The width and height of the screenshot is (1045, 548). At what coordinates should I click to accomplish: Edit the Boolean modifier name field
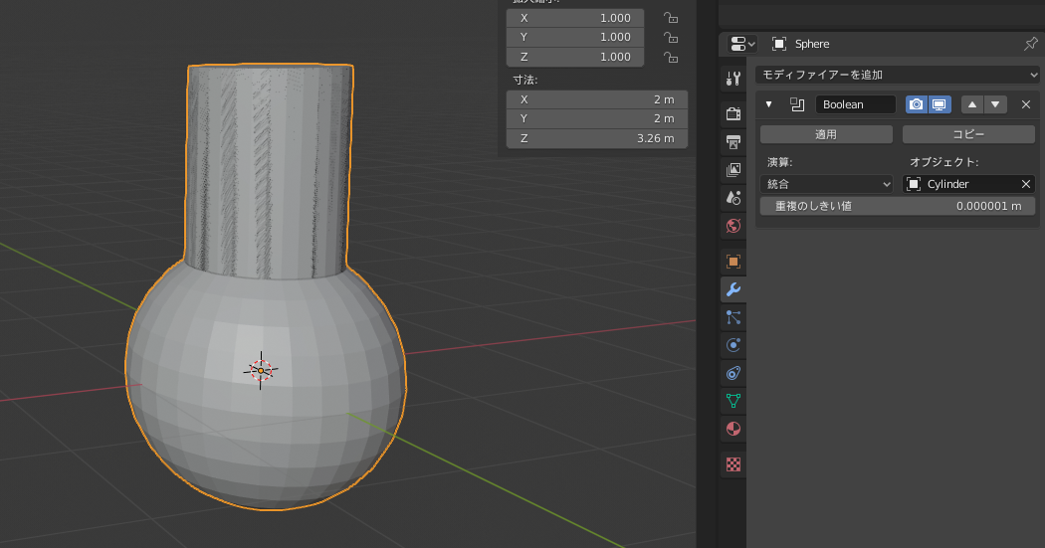coord(855,104)
